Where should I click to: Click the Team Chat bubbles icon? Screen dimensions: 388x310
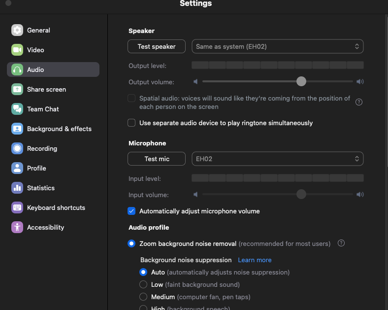17,109
